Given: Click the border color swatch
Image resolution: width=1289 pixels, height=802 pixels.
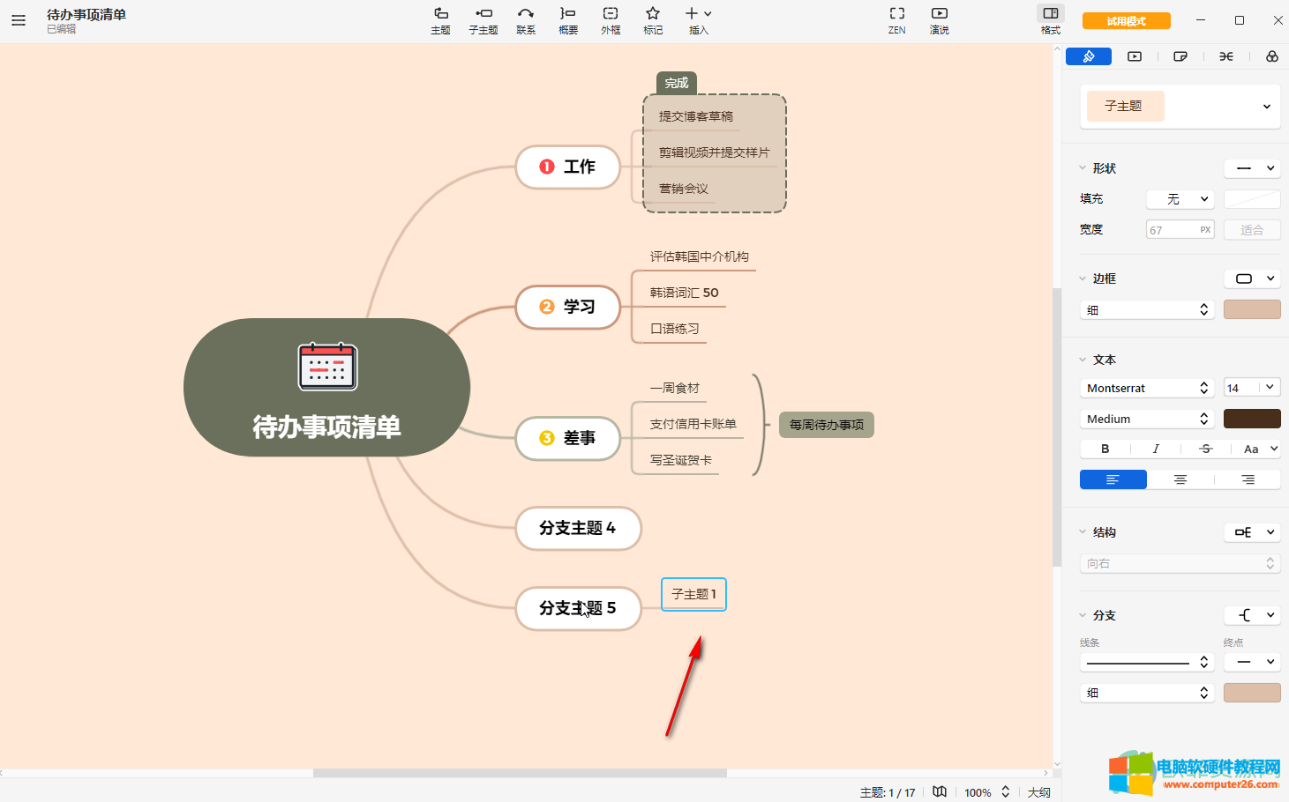Looking at the screenshot, I should (1252, 309).
